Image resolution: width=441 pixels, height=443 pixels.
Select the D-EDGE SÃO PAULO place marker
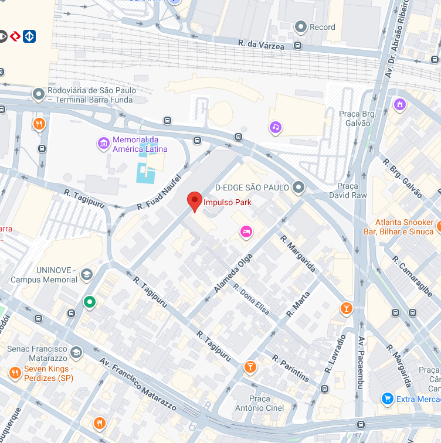(298, 188)
